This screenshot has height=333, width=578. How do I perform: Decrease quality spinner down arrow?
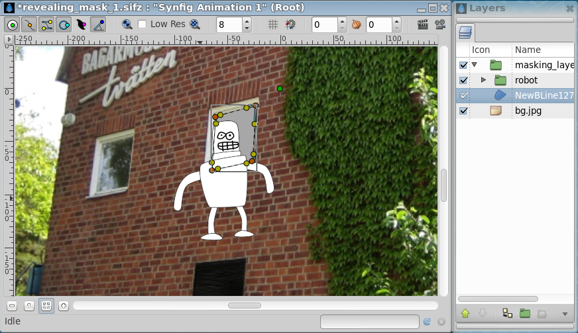click(247, 28)
